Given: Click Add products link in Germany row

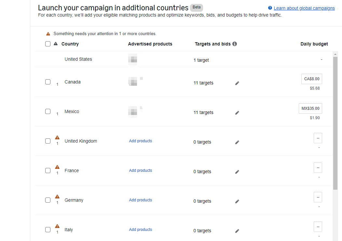Looking at the screenshot, I should pos(141,200).
